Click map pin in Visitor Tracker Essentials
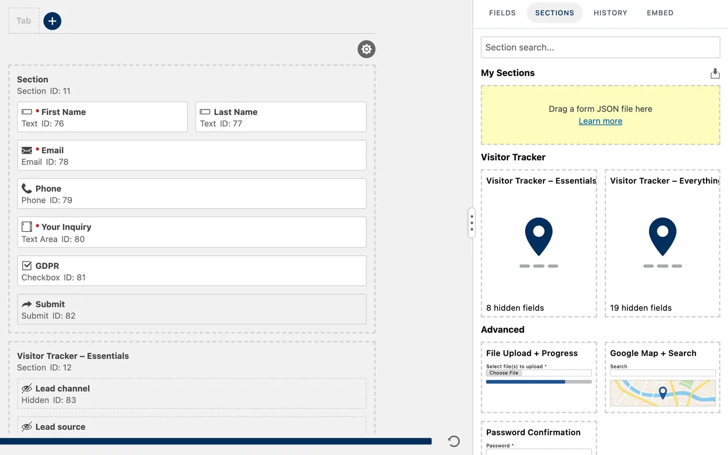The height and width of the screenshot is (455, 728). (x=539, y=236)
